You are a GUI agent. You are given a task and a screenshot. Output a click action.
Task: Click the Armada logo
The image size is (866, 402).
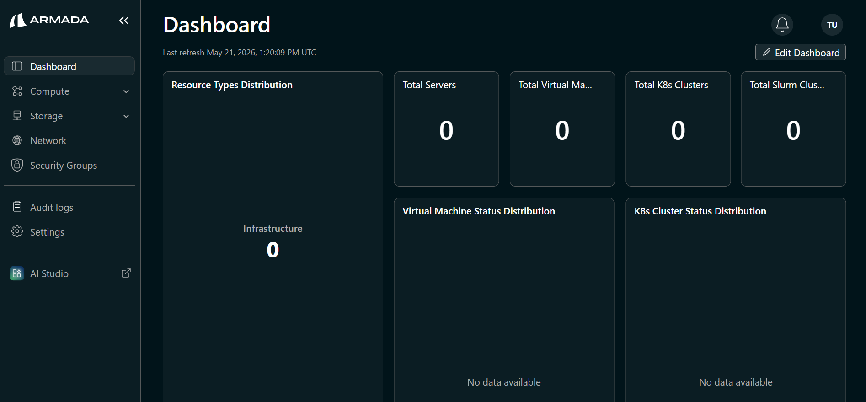click(49, 20)
